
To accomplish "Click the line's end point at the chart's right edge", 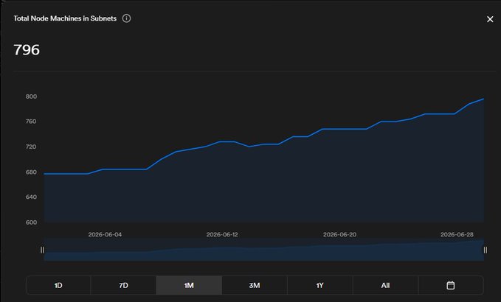I will (483, 99).
